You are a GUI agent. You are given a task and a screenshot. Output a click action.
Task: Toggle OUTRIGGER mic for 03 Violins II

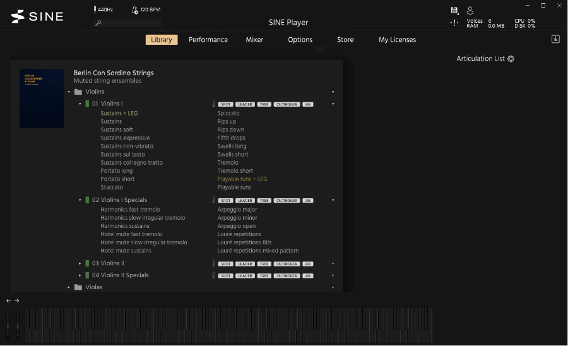[287, 264]
